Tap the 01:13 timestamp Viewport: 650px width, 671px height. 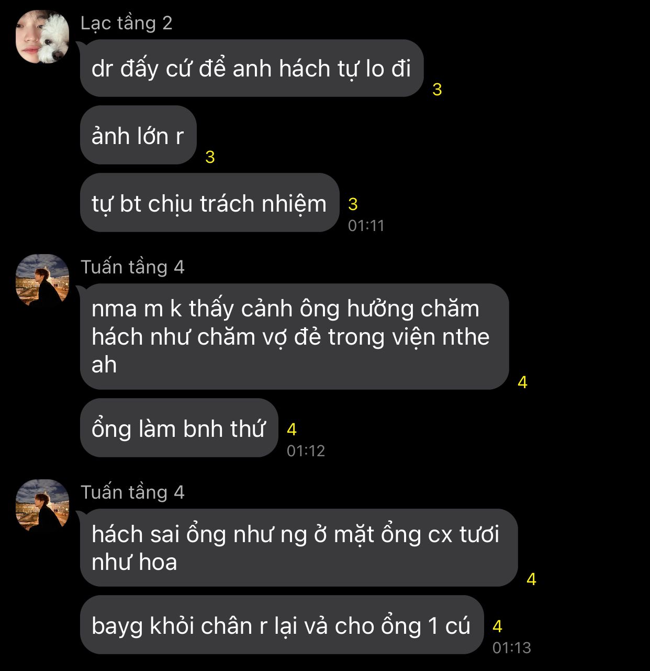pyautogui.click(x=511, y=648)
